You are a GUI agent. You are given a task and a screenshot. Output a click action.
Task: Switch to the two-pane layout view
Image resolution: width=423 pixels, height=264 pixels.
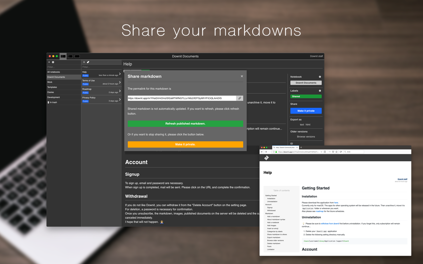click(70, 56)
